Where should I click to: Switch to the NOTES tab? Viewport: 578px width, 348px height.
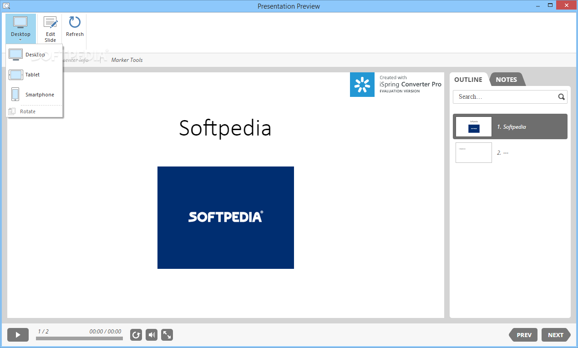coord(506,80)
